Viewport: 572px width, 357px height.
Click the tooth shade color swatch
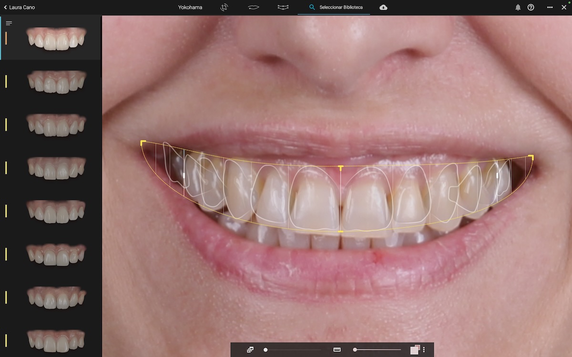pyautogui.click(x=415, y=350)
